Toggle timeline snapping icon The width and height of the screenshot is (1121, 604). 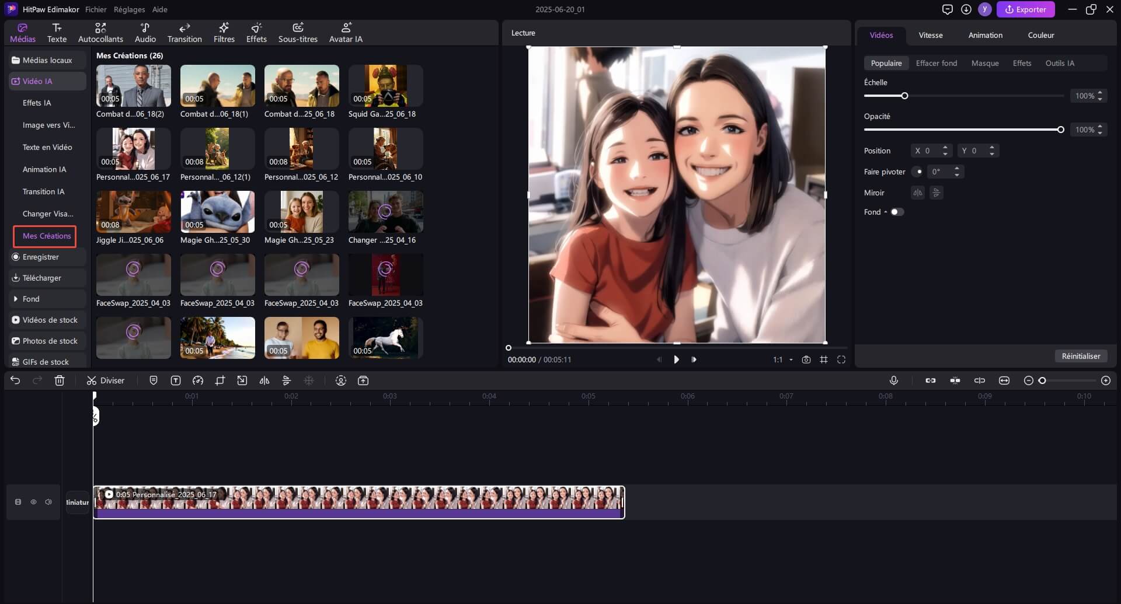tap(955, 380)
